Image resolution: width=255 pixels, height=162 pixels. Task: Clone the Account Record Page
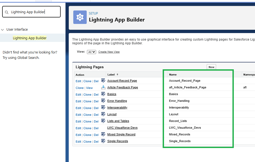[87, 81]
